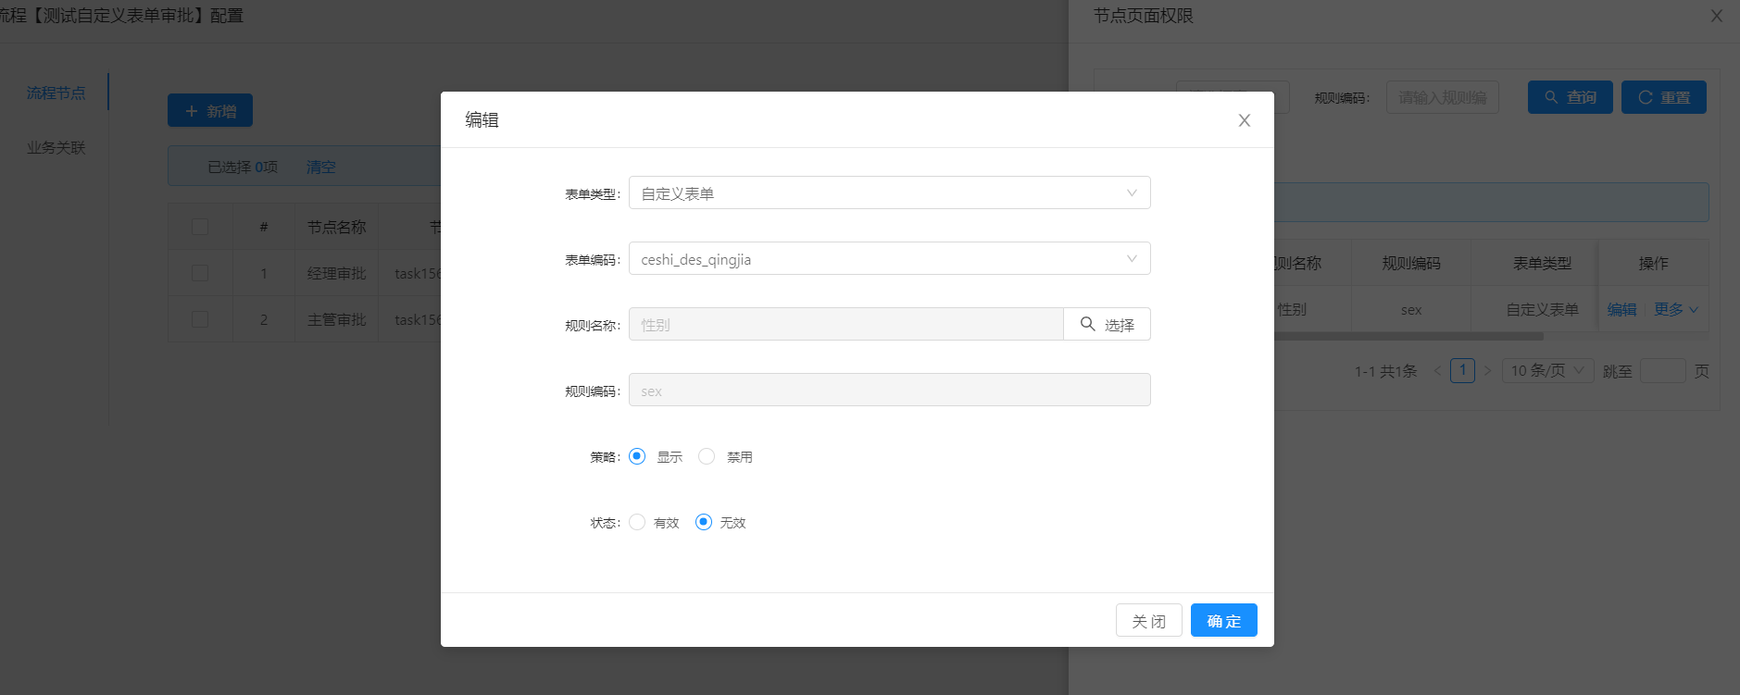This screenshot has height=695, width=1740.
Task: Select the 禁用 strategy radio button
Action: 707,456
